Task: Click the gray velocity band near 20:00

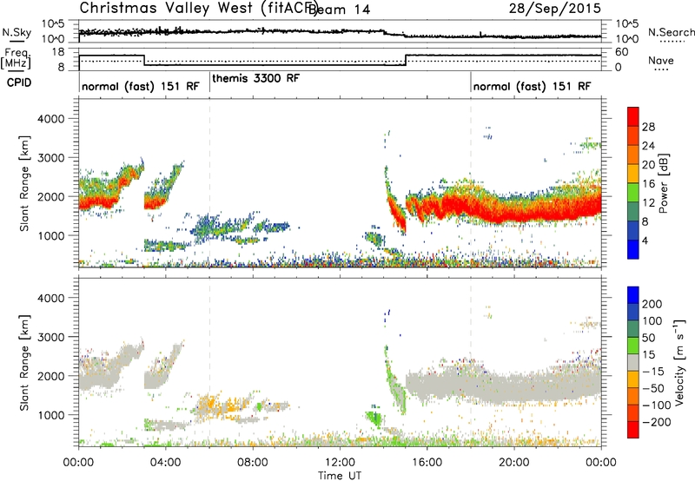Action: [x=514, y=388]
